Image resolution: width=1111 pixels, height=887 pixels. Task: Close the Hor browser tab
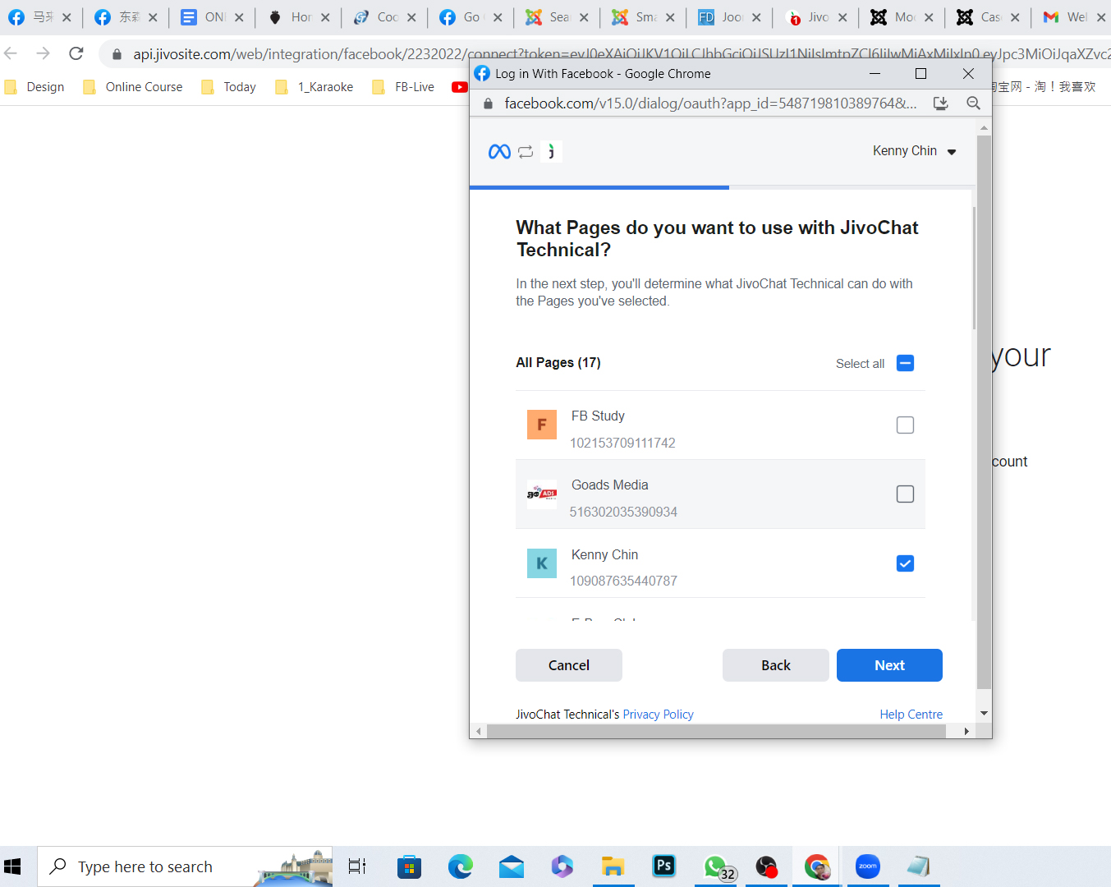(325, 17)
